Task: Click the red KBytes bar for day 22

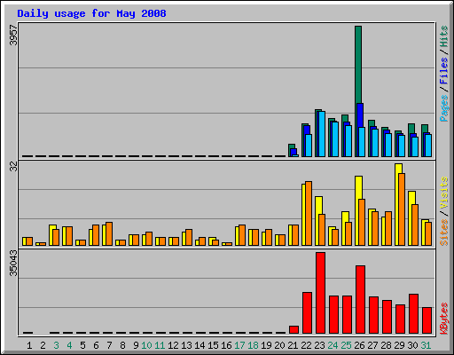Action: coord(307,312)
